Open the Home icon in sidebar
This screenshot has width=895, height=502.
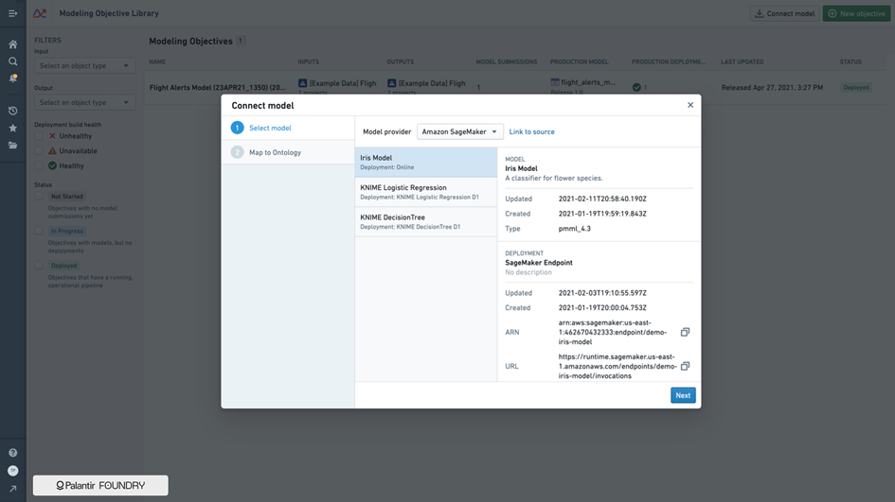pos(12,44)
